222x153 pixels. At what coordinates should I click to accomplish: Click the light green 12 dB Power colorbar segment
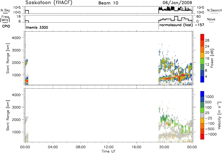[202, 61]
